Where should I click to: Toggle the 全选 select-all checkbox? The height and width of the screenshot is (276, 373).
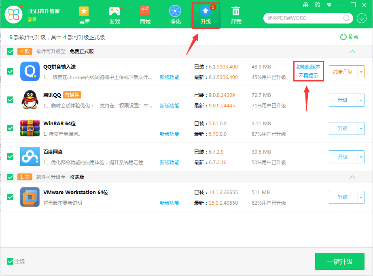(x=10, y=261)
